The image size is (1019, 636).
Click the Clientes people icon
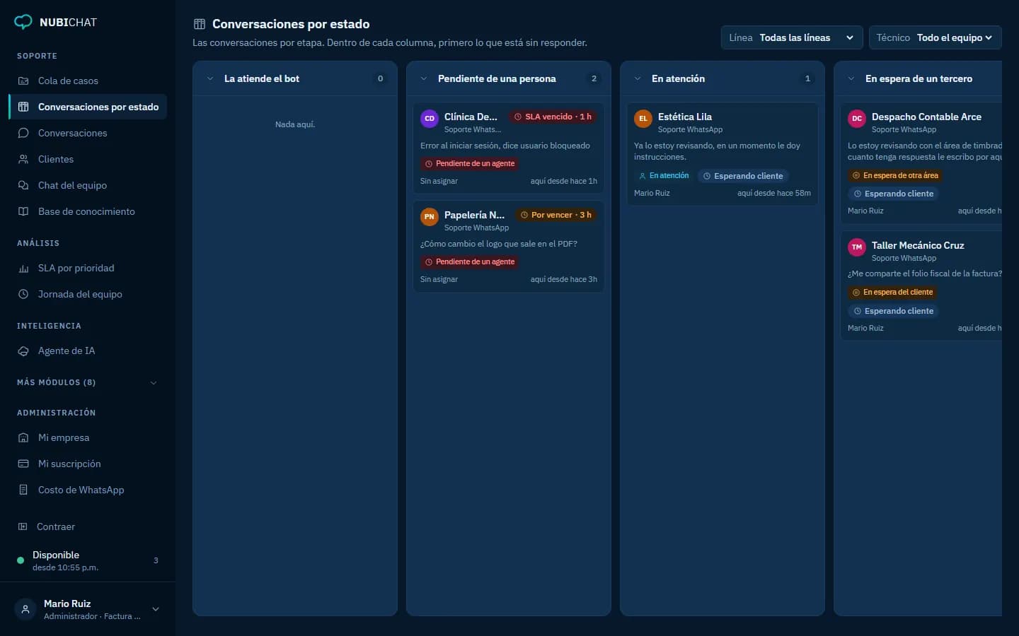(x=23, y=159)
